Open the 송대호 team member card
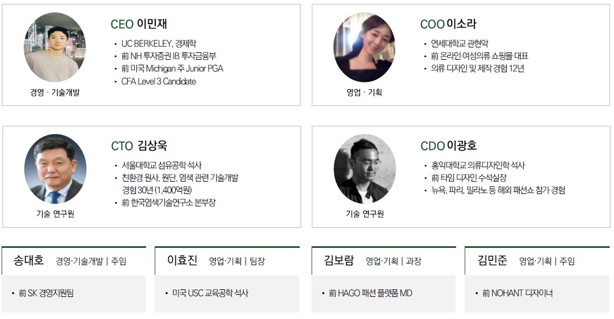 [74, 280]
